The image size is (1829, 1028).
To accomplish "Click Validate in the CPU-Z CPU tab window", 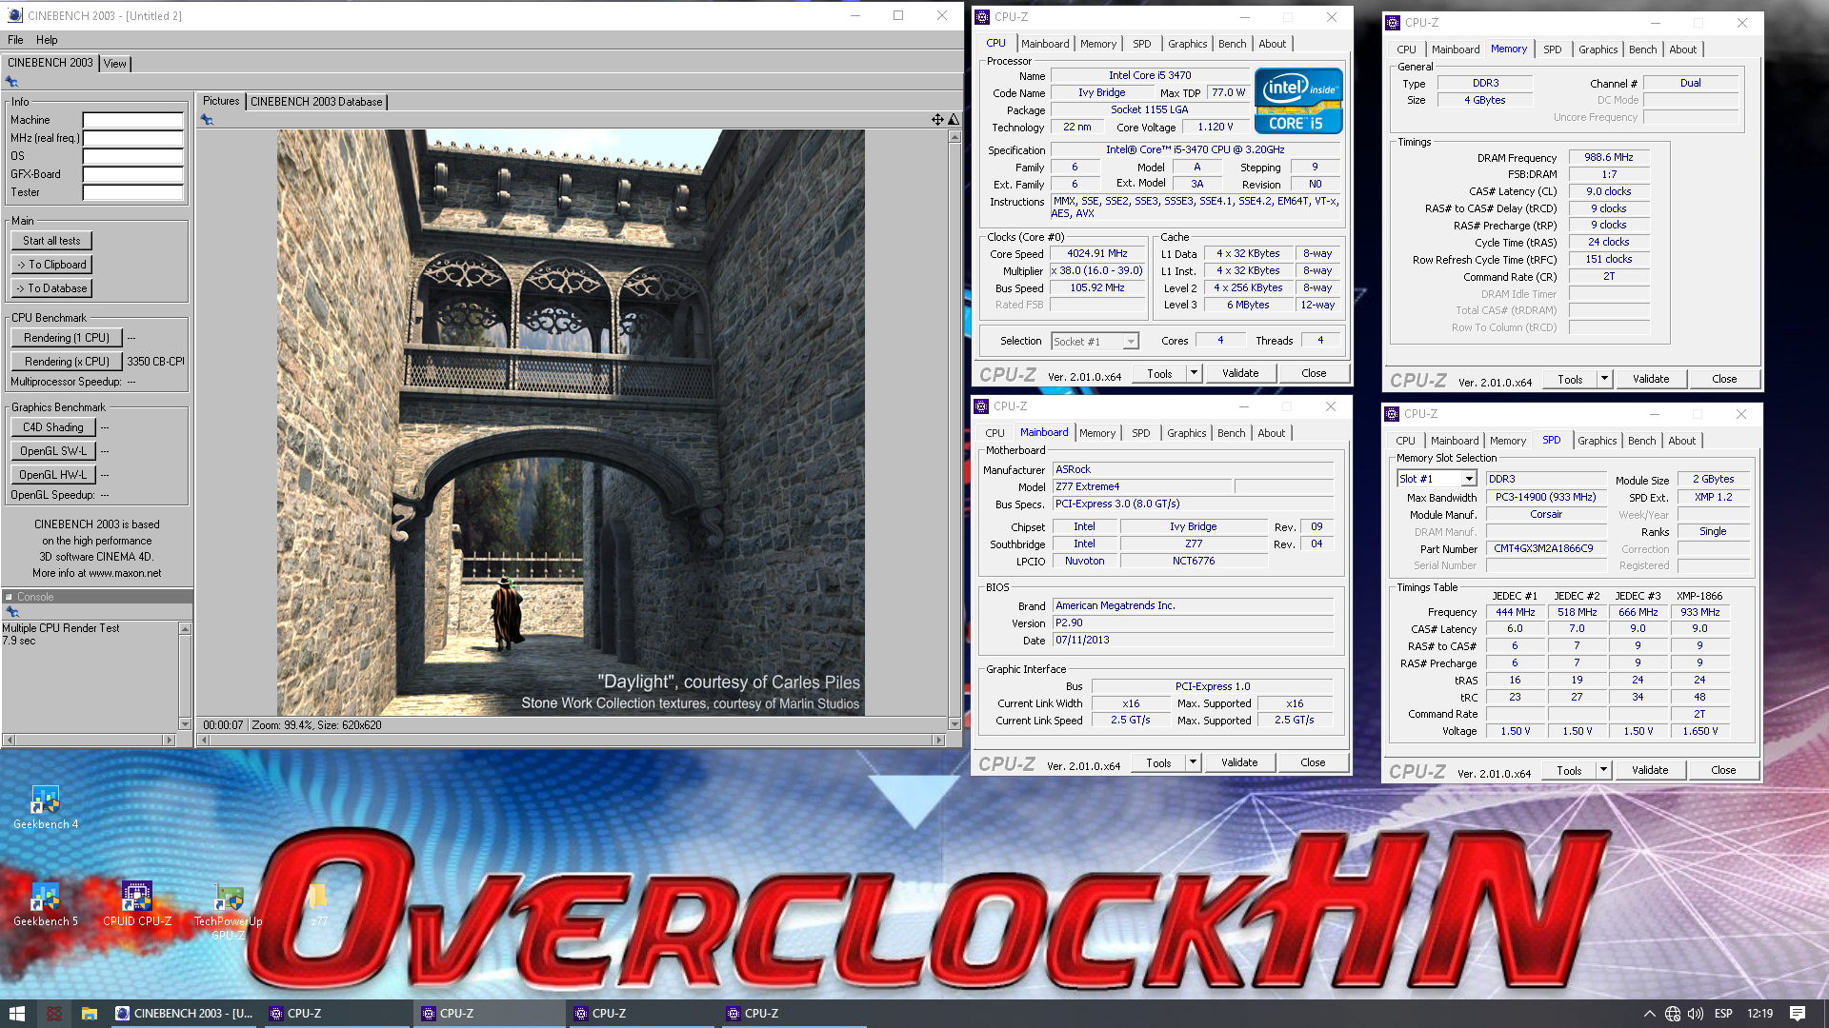I will coord(1240,373).
